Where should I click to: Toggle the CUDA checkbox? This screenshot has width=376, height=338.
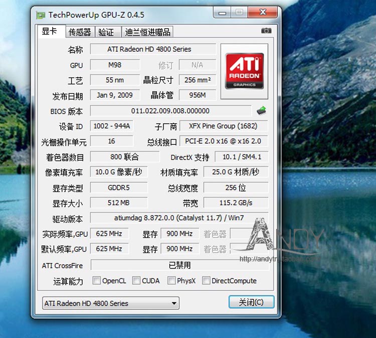(x=136, y=280)
